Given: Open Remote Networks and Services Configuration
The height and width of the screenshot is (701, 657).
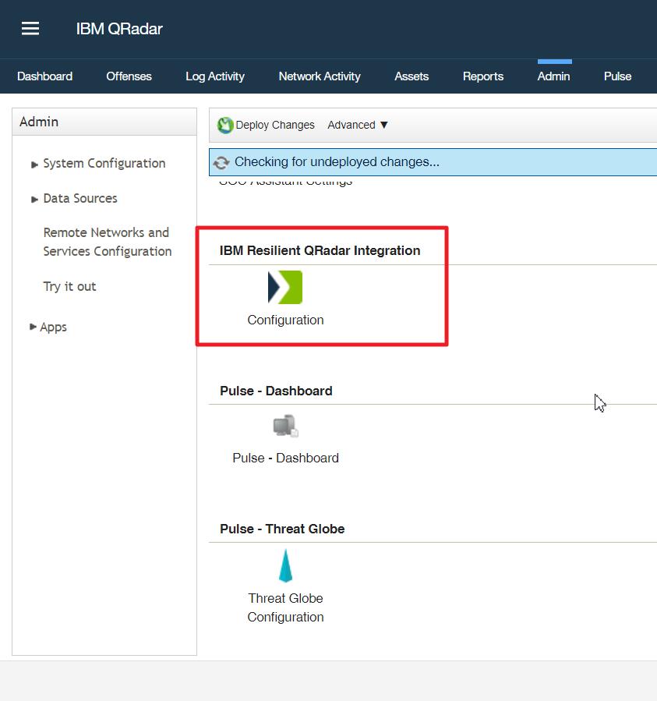Looking at the screenshot, I should (x=106, y=242).
